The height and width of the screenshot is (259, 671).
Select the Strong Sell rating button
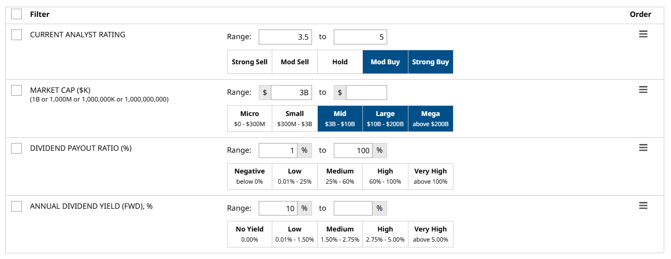pos(250,62)
